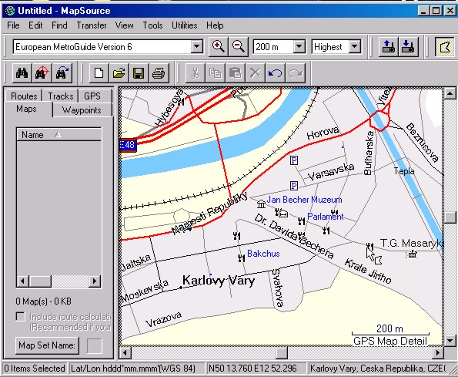Image resolution: width=458 pixels, height=377 pixels.
Task: Open Find Places binoculars icon
Action: click(x=22, y=72)
